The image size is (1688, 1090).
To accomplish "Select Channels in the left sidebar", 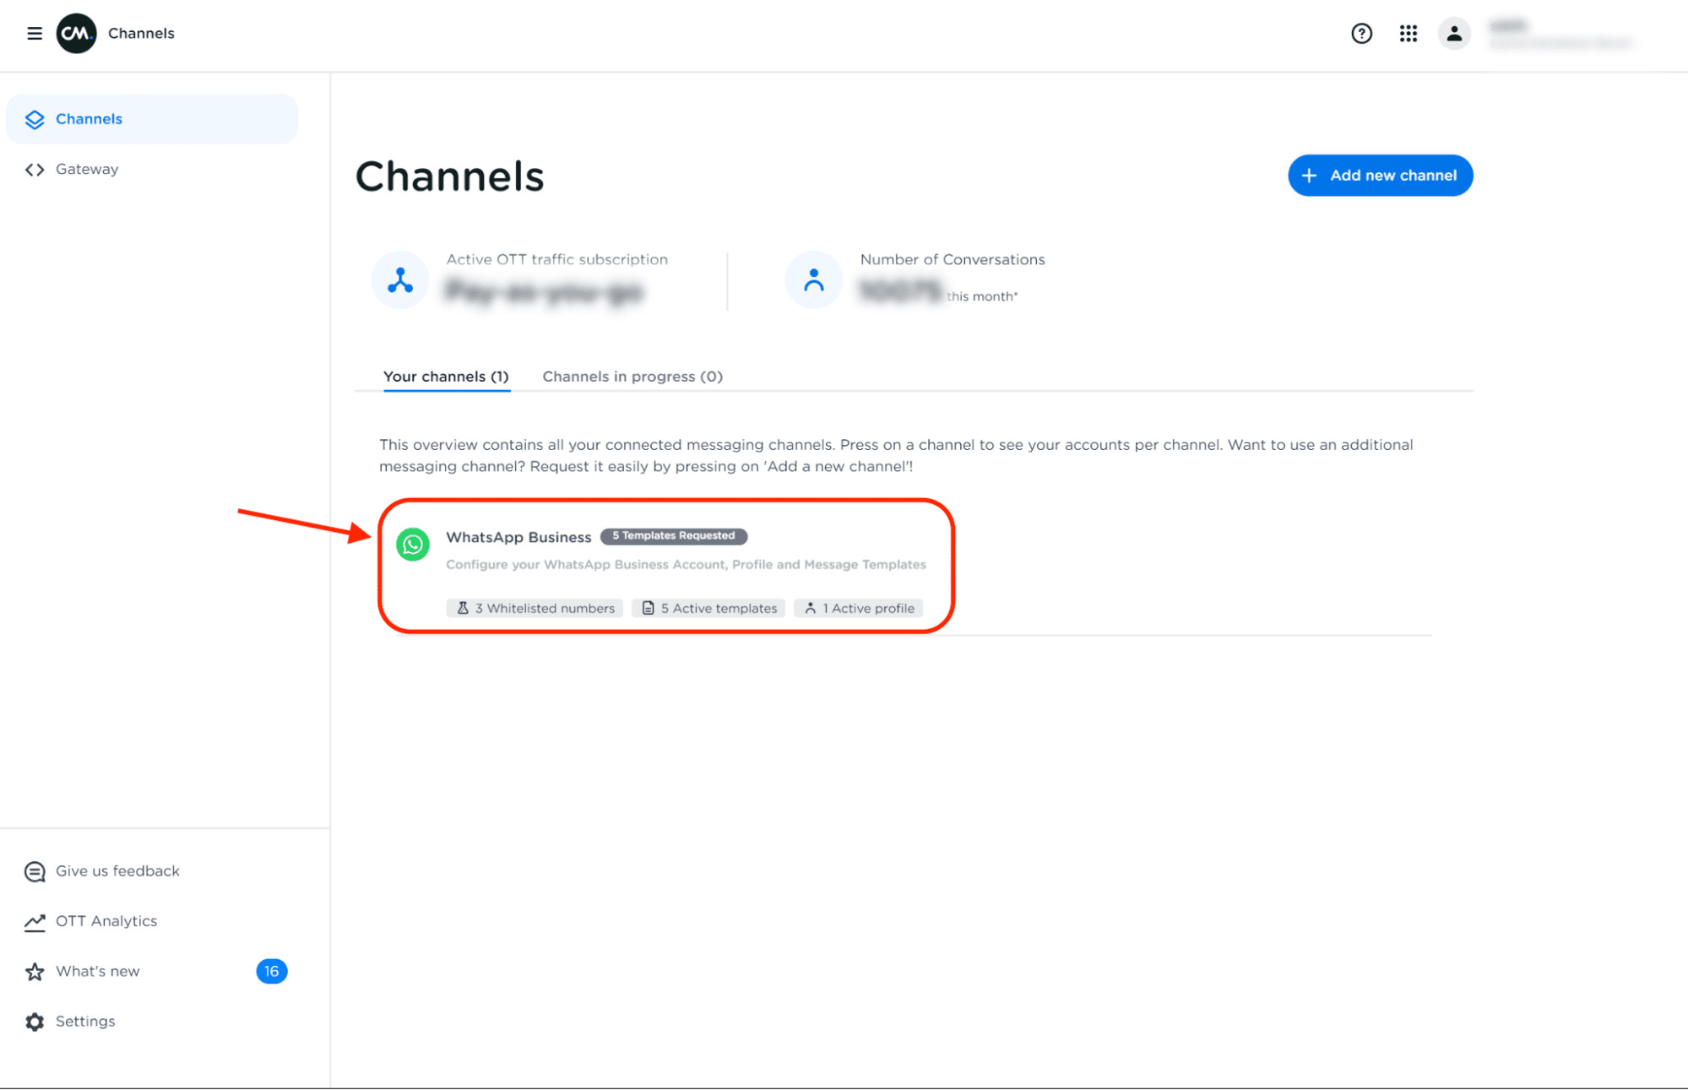I will click(x=89, y=119).
